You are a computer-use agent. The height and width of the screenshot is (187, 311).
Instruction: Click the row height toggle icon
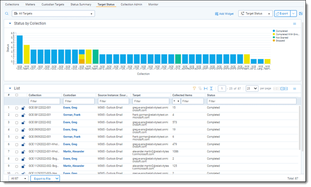(211, 88)
